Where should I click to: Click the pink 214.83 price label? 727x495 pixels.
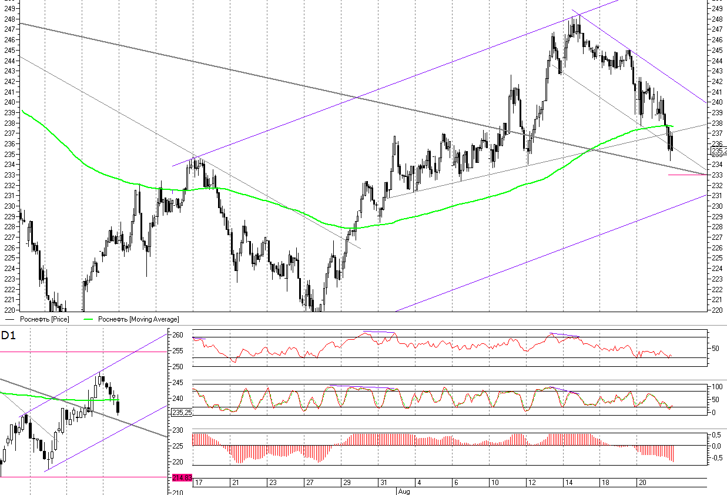[x=182, y=478]
